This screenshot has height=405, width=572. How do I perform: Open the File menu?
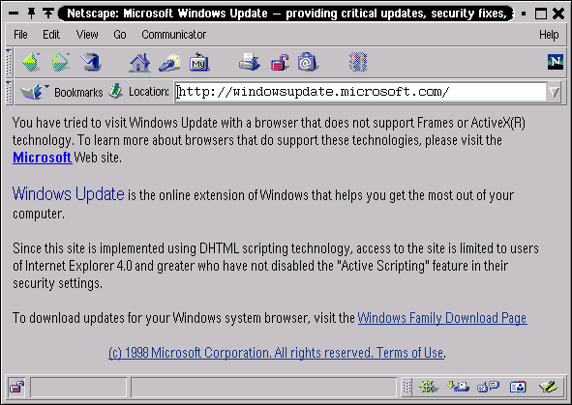(x=20, y=35)
